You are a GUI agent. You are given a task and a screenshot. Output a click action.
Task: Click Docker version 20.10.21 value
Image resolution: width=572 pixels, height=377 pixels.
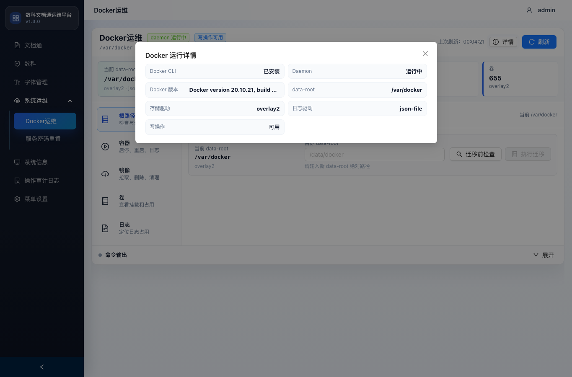pyautogui.click(x=233, y=90)
